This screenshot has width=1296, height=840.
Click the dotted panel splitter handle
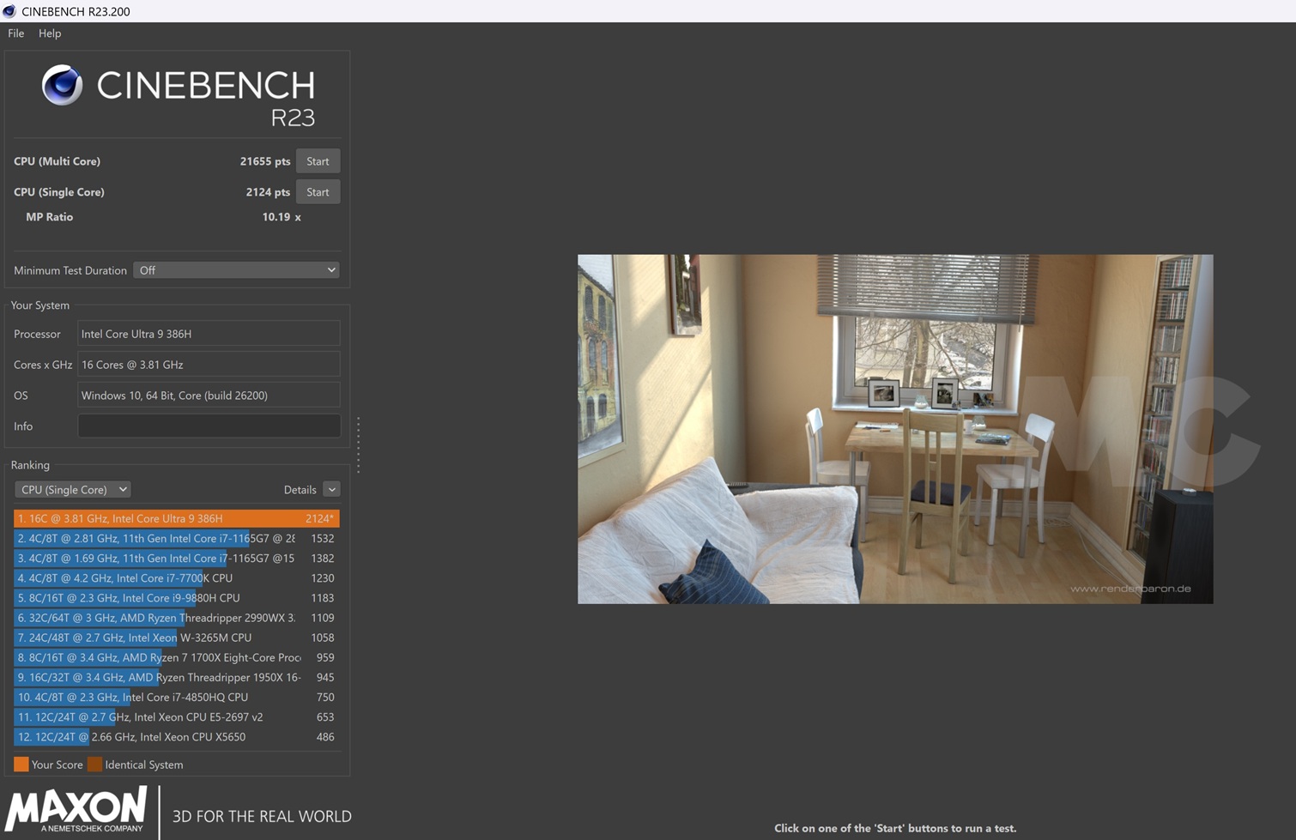point(358,444)
